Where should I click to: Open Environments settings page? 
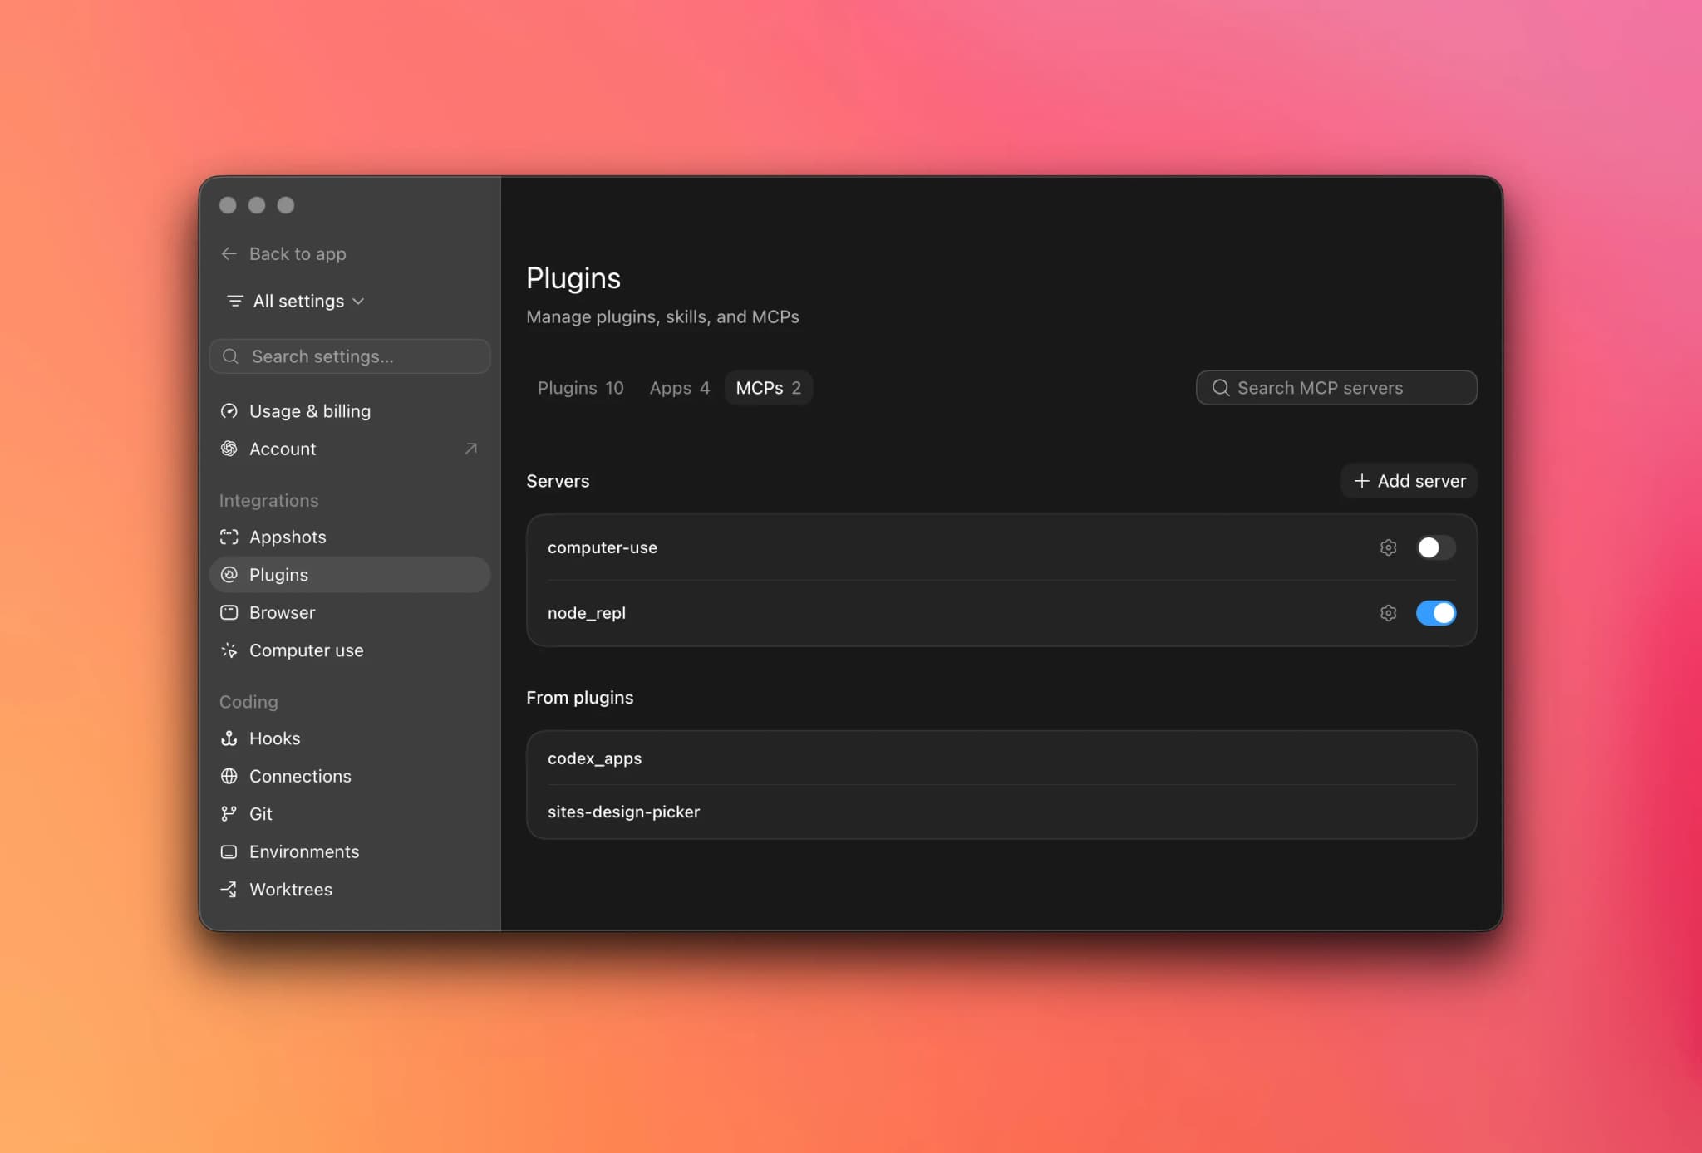(350, 851)
